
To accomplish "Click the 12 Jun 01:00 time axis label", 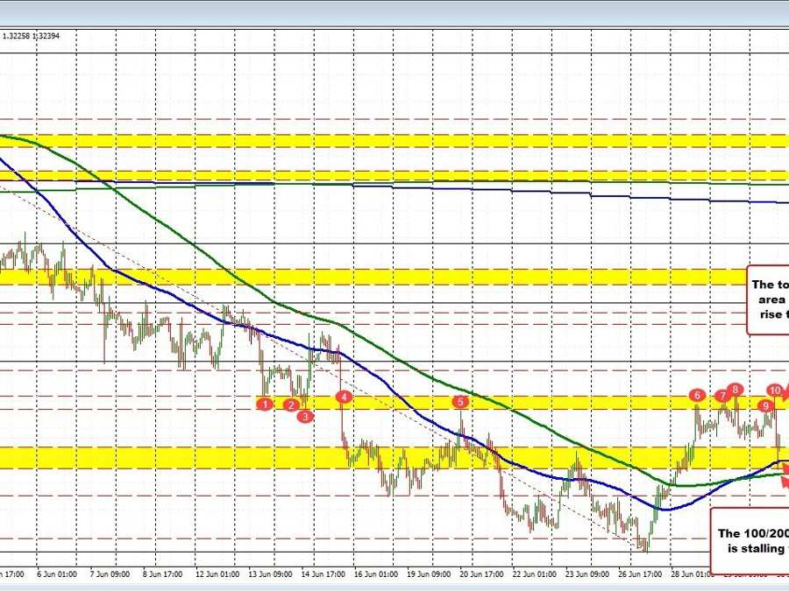I will pos(218,574).
